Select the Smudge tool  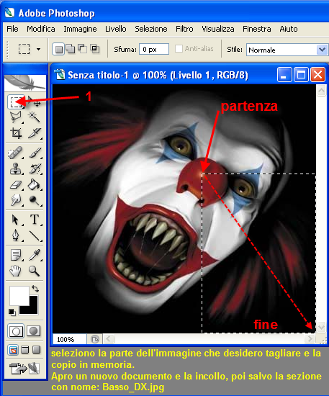point(16,200)
